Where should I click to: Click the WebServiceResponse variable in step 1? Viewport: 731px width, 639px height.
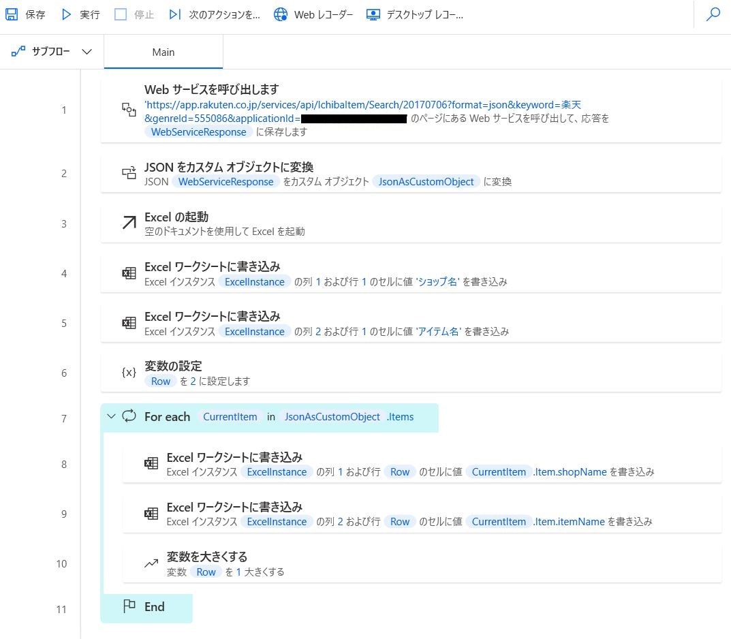click(199, 132)
